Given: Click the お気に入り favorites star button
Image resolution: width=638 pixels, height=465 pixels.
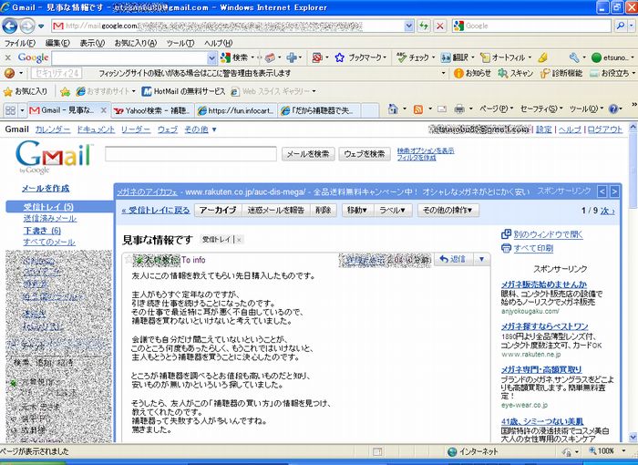Looking at the screenshot, I should pos(25,91).
